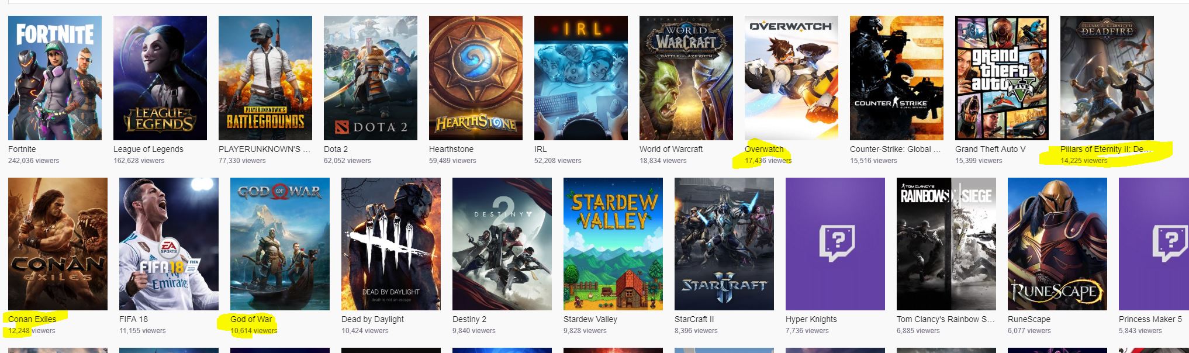Select the Pillars of Eternity II title
1189x353 pixels.
pos(1106,149)
